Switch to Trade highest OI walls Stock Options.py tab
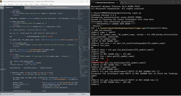This screenshot has height=96, width=181. [x=58, y=8]
